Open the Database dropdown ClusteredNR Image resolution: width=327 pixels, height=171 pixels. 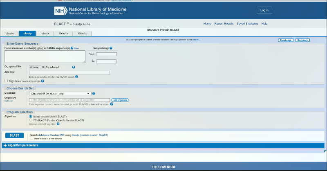tap(60, 94)
